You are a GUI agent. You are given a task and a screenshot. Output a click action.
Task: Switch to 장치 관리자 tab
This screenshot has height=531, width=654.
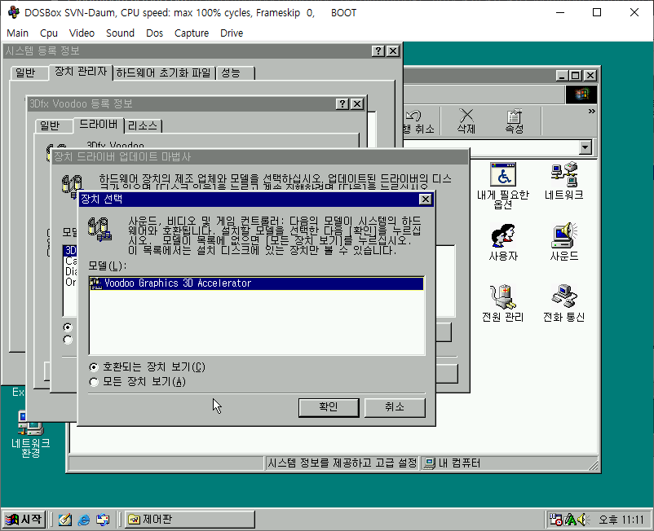[x=81, y=71]
